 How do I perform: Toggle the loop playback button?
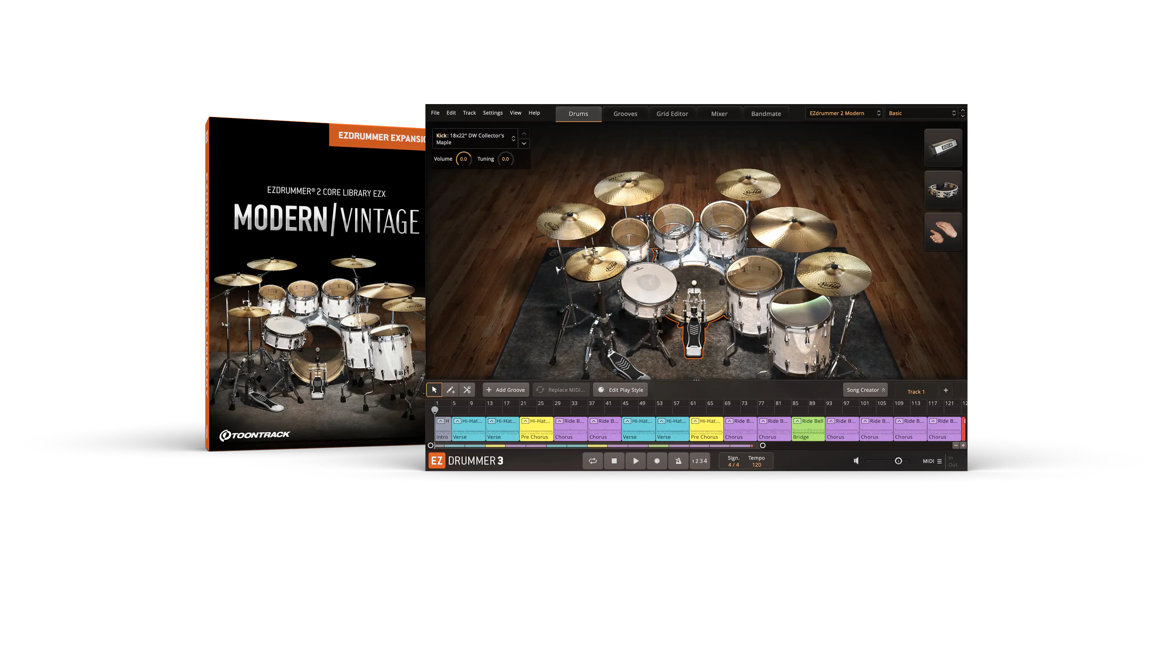(x=593, y=461)
